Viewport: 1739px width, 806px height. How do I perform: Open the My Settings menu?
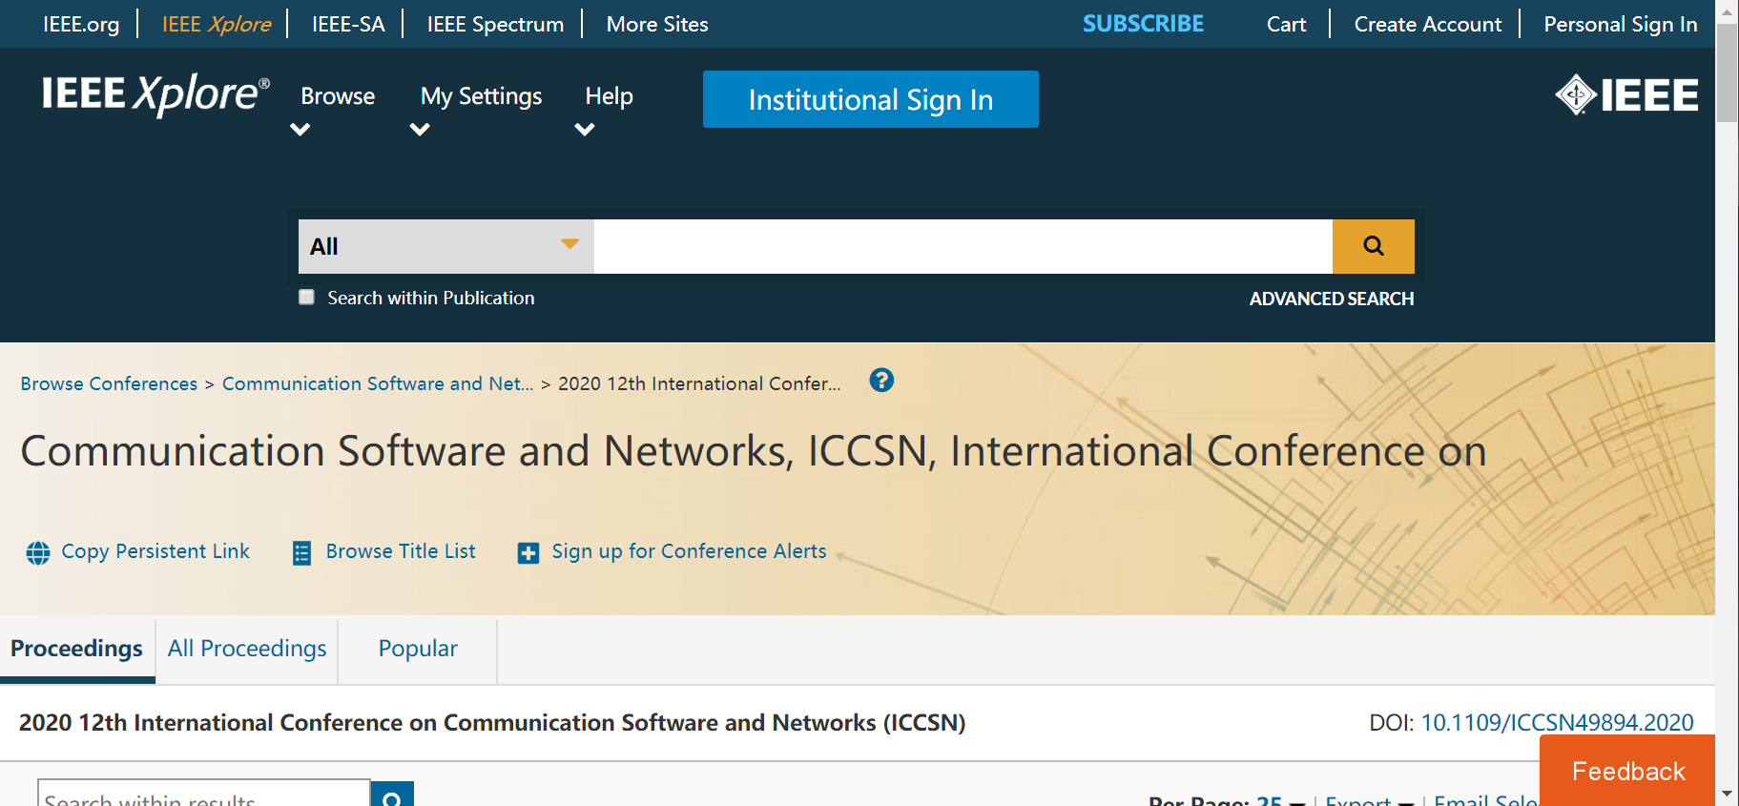(x=481, y=96)
